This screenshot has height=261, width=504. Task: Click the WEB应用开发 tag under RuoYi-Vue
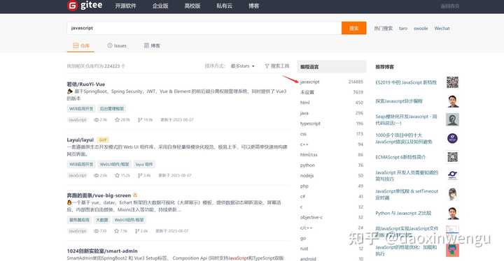(x=81, y=109)
